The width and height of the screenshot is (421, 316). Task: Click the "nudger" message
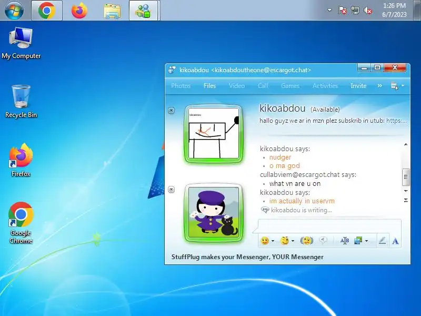click(x=280, y=157)
